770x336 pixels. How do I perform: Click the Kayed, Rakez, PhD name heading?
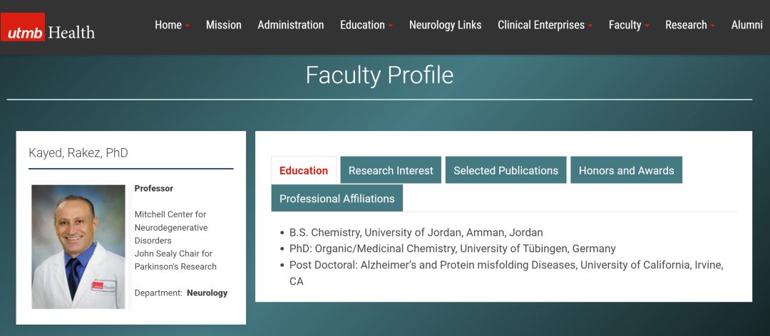(78, 153)
